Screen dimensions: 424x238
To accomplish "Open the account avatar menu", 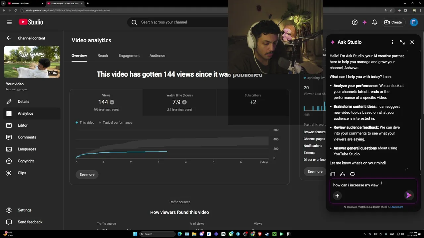I will 414,22.
